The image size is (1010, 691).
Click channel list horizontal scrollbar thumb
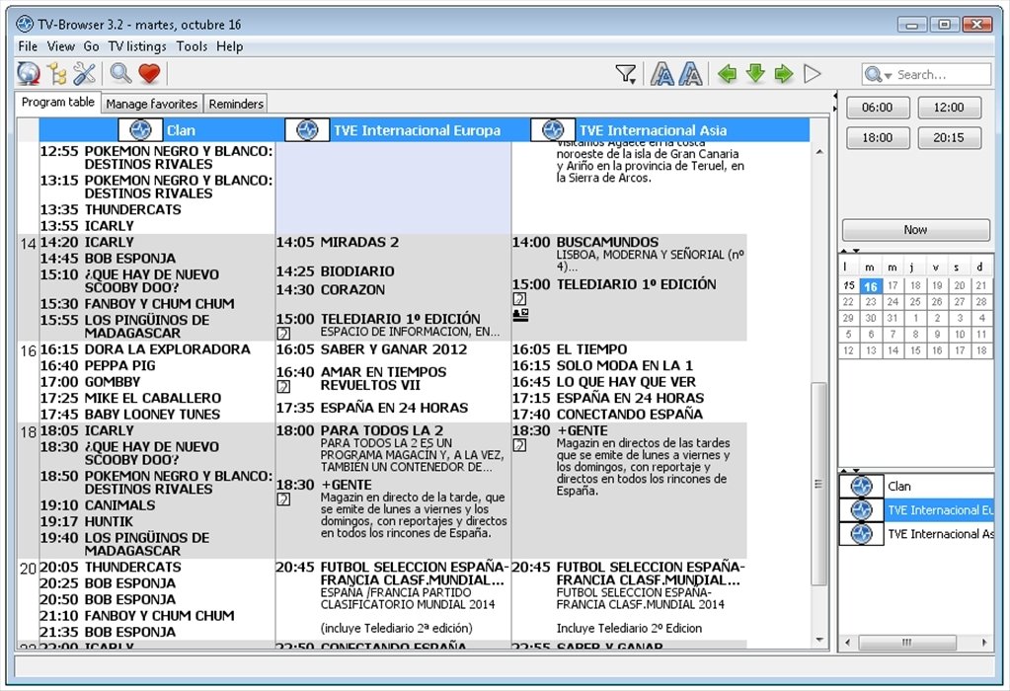pos(907,642)
